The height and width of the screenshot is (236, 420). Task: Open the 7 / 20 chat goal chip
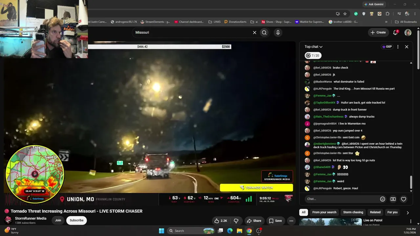tap(313, 55)
